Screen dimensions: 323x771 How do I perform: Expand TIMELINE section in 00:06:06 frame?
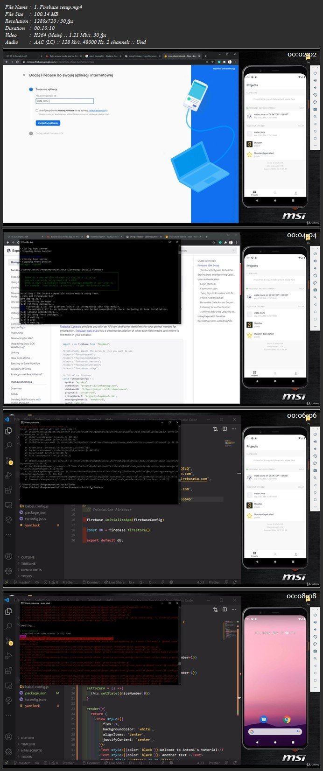[x=28, y=563]
